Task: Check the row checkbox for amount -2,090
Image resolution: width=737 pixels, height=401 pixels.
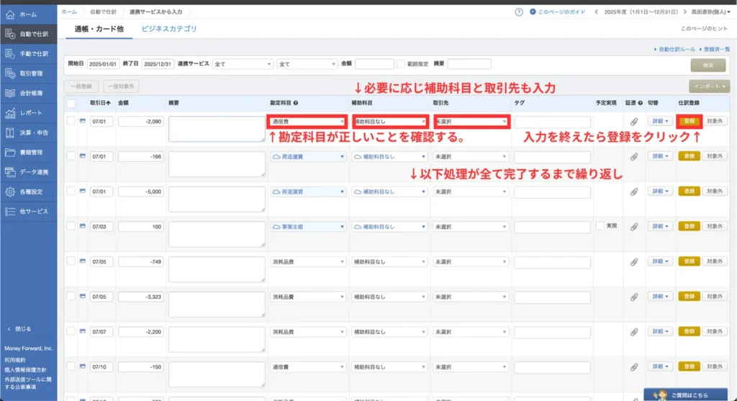Action: [x=71, y=121]
